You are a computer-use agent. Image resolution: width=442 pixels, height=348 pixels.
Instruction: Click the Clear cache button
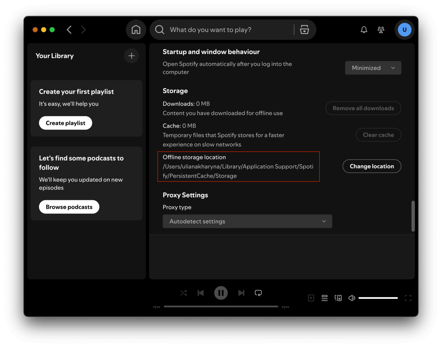click(378, 135)
